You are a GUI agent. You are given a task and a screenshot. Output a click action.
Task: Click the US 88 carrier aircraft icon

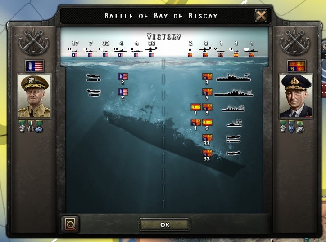151,49
